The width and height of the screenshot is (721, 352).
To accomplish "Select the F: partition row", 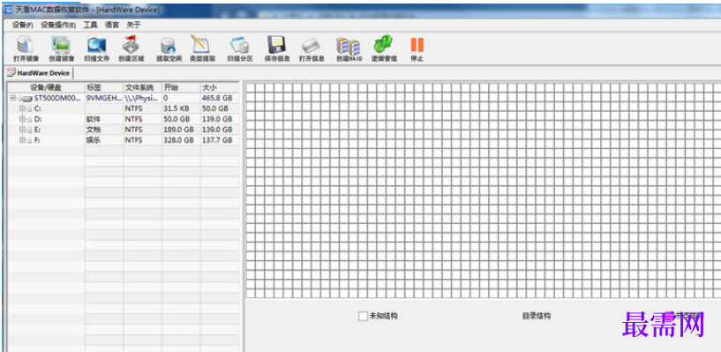I will pos(124,140).
